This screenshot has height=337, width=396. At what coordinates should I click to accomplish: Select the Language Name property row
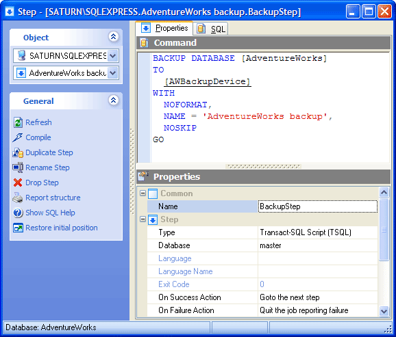(262, 271)
